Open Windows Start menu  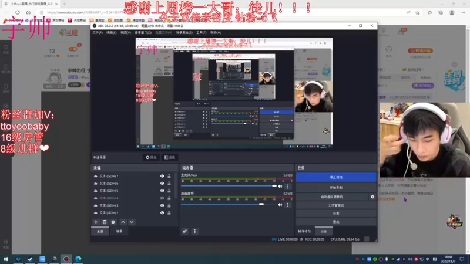6,259
